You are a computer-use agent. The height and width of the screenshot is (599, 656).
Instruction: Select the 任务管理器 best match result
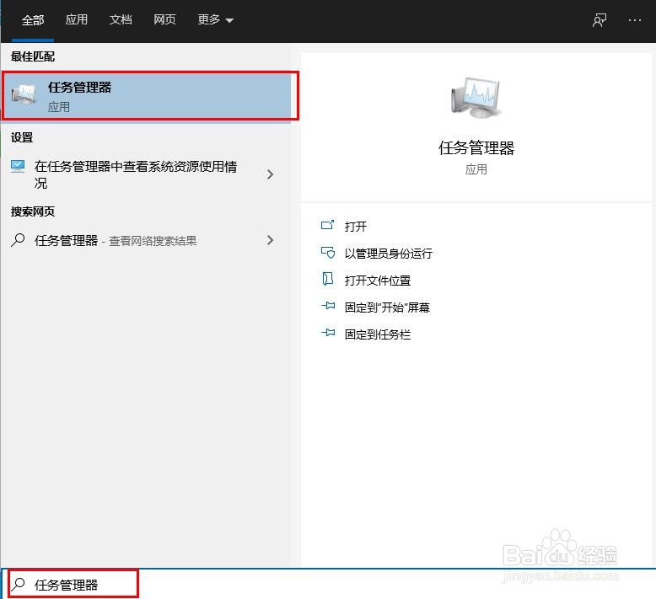tap(147, 97)
